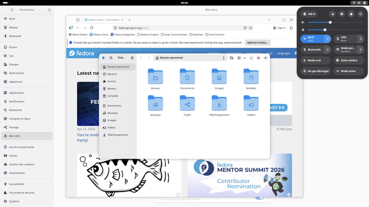Toggle Bluetooth in quick settings

313,50
